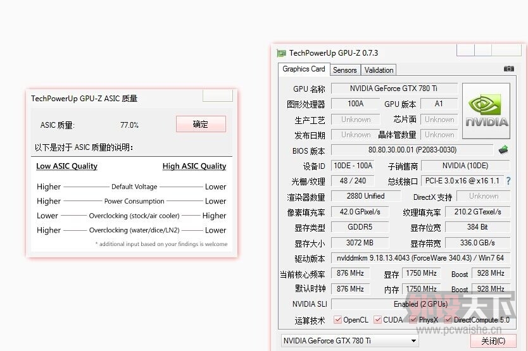Toggle the PhysX checkbox
The width and height of the screenshot is (528, 351).
click(413, 320)
